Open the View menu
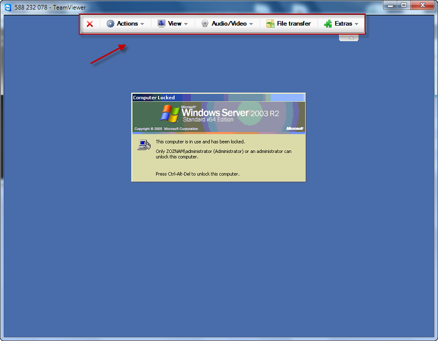This screenshot has width=438, height=341. point(173,24)
